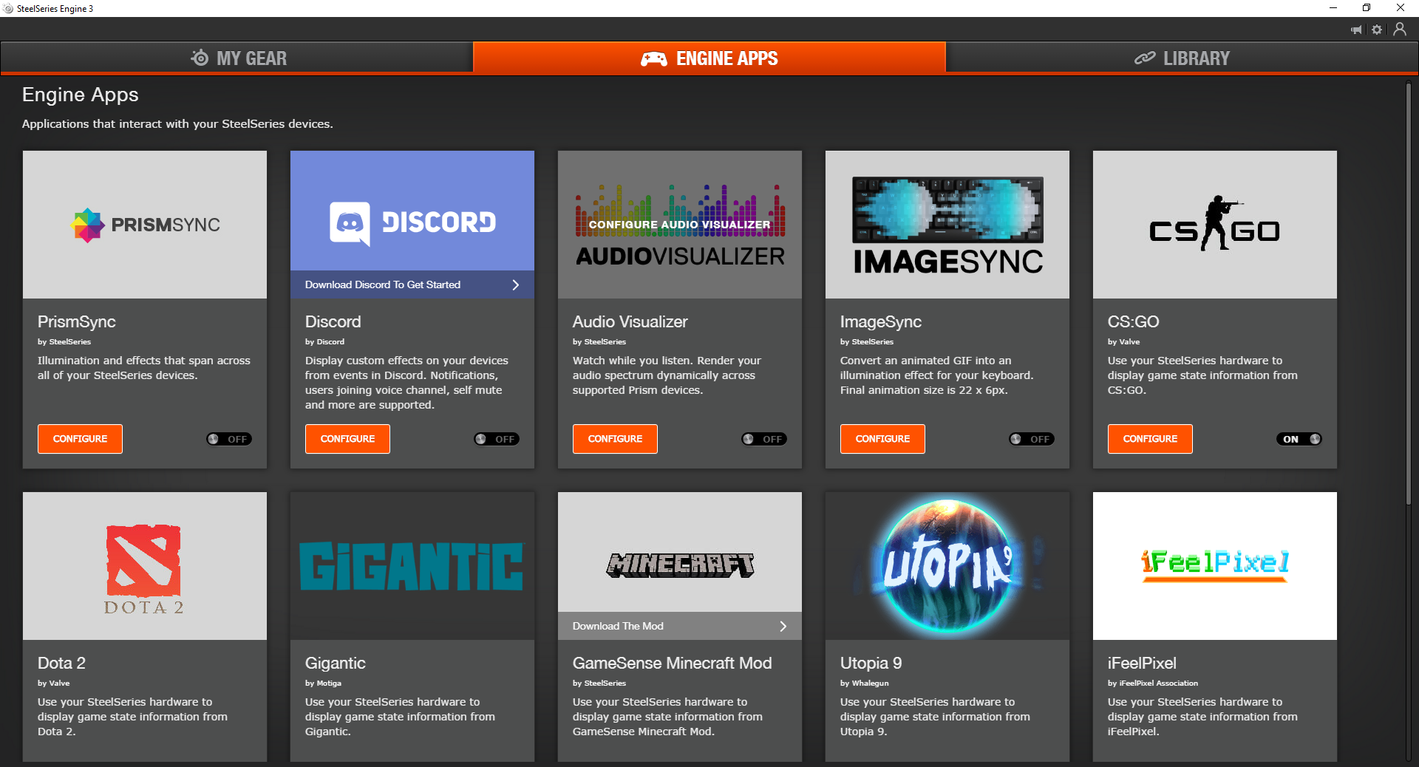Open the settings gear icon

coord(1377,30)
